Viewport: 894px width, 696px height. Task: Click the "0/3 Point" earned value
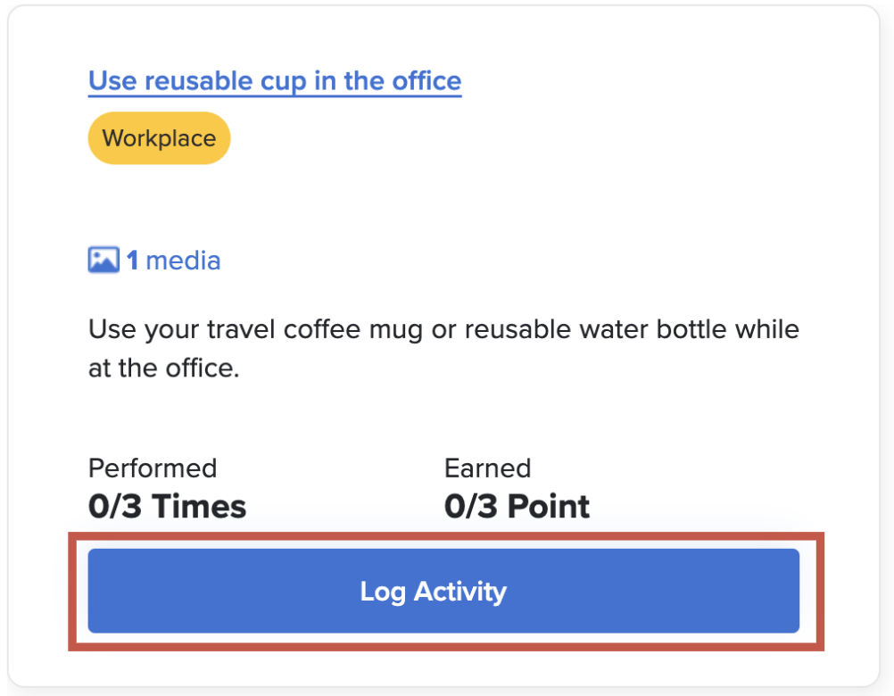517,507
